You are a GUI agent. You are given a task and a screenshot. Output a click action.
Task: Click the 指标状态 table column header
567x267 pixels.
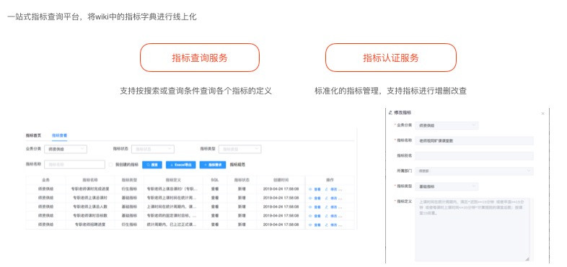coord(242,180)
